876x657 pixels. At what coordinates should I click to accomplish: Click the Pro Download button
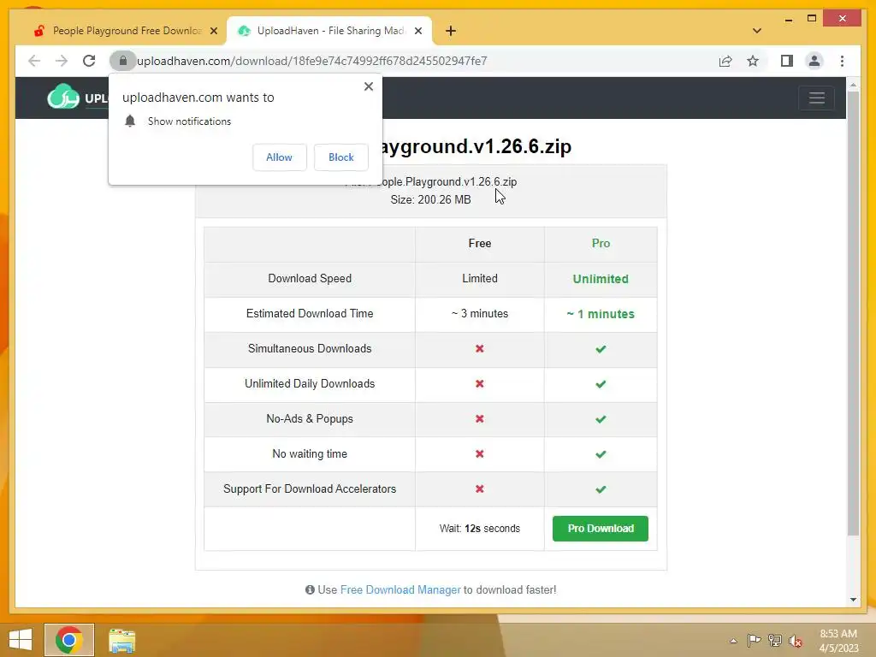(x=600, y=529)
